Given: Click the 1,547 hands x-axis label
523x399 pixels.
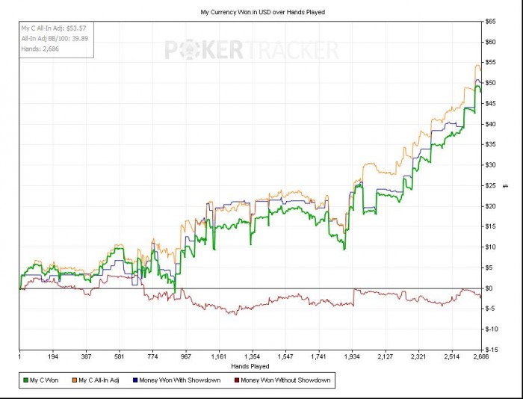Looking at the screenshot, I should [x=285, y=356].
